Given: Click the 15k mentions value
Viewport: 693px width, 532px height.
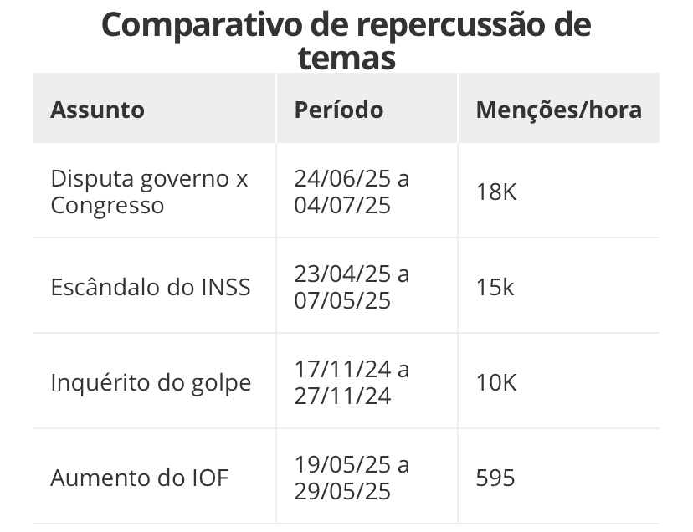Looking at the screenshot, I should (495, 287).
